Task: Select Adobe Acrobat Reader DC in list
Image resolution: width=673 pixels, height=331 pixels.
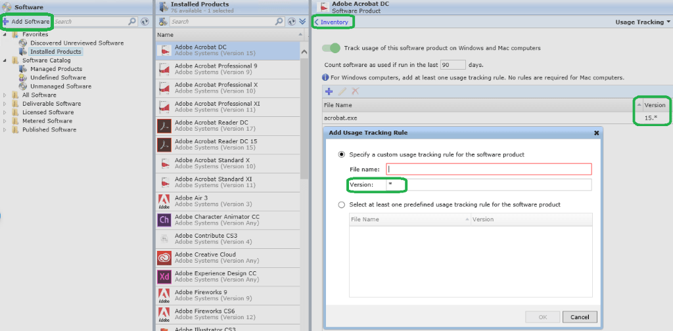Action: [x=211, y=123]
